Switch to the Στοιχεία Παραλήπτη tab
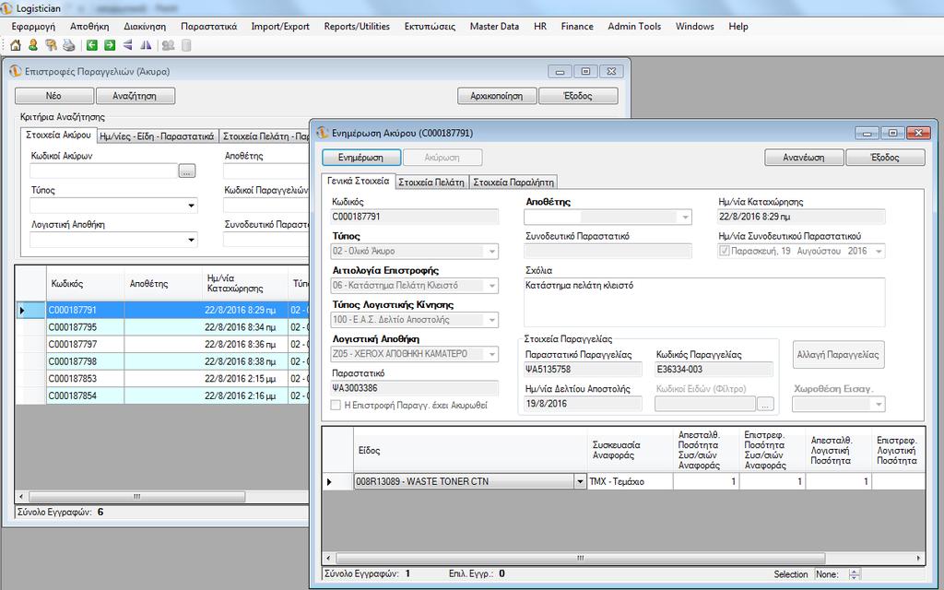Image resolution: width=944 pixels, height=590 pixels. click(513, 182)
